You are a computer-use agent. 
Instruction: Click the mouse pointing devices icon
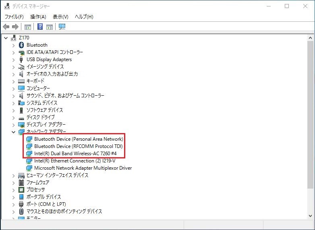click(x=21, y=212)
